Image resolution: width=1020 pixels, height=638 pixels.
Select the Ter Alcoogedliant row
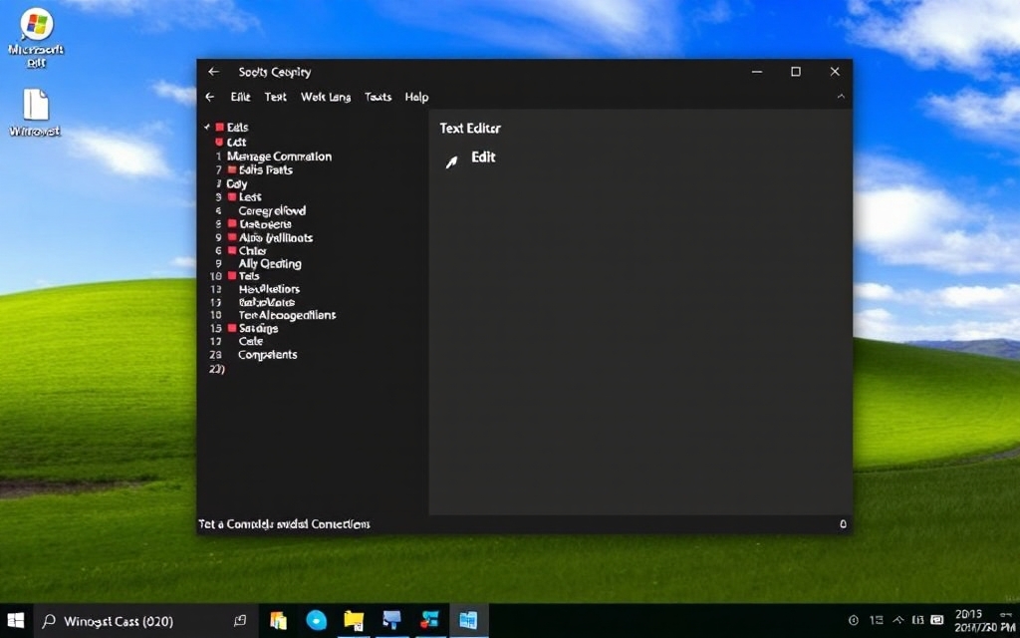pyautogui.click(x=287, y=315)
